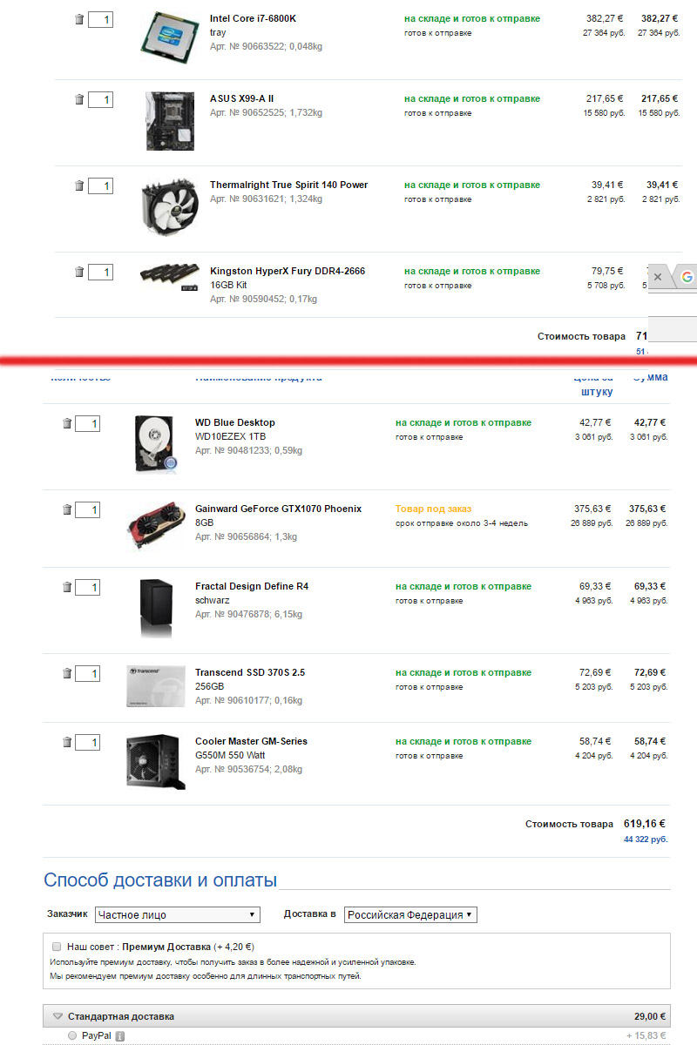Screen dimensions: 697x1045
Task: Enable the Премиум Доставка checkbox
Action: point(57,946)
